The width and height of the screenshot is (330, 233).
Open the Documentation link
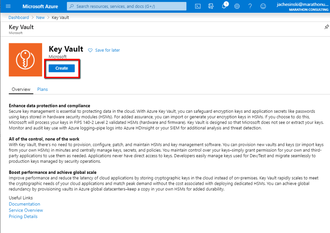(x=24, y=204)
